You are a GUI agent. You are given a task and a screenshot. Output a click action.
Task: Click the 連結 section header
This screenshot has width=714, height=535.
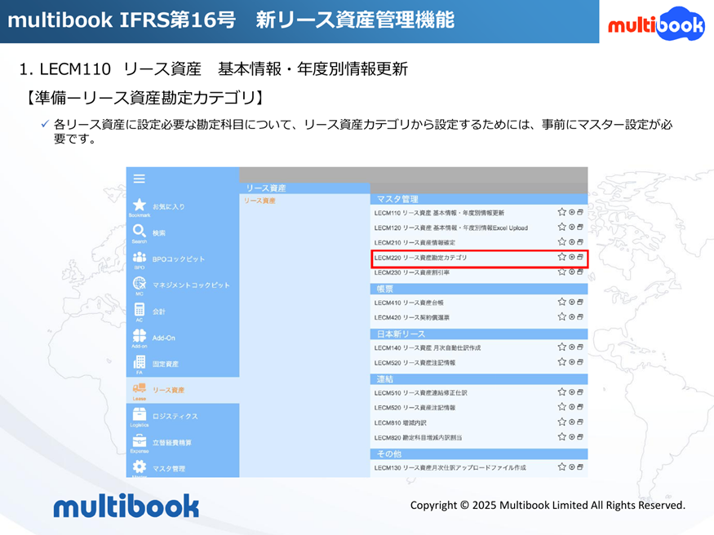click(479, 379)
